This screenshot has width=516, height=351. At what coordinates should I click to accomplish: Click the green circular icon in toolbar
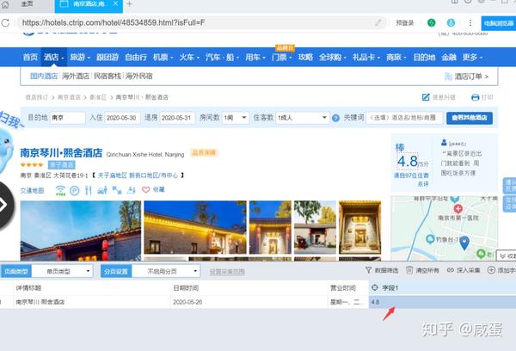coord(432,22)
